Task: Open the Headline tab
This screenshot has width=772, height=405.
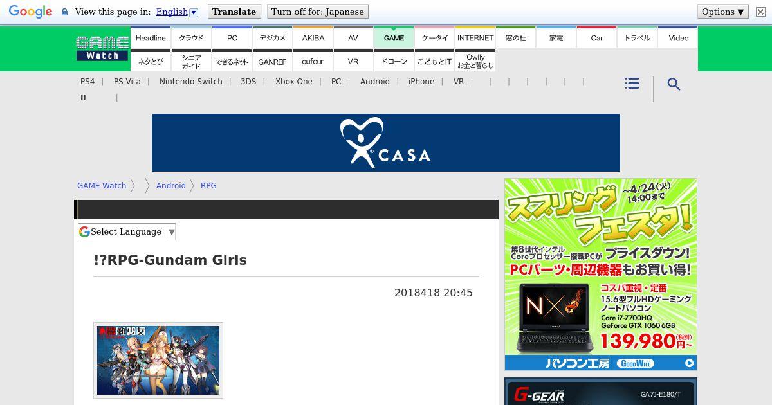Action: (151, 38)
